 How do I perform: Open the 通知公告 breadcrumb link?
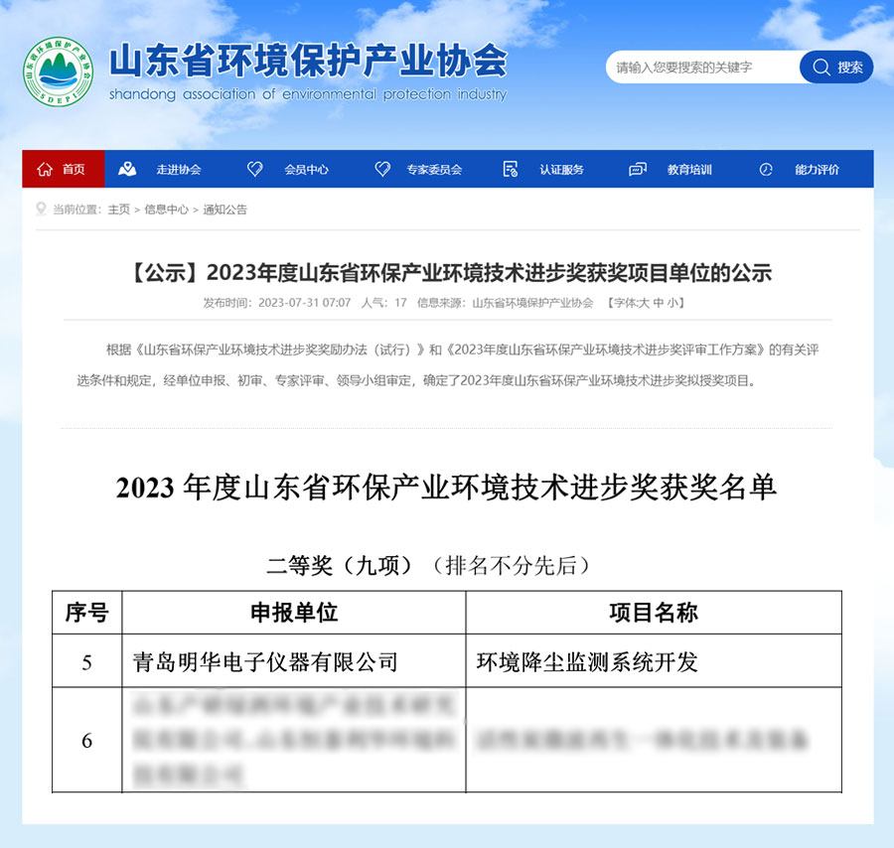[225, 210]
